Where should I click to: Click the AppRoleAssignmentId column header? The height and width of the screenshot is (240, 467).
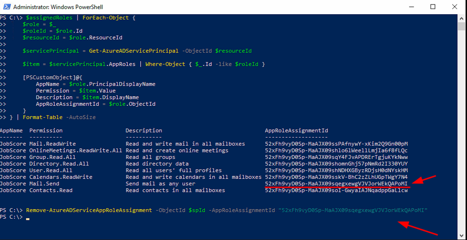tap(296, 131)
